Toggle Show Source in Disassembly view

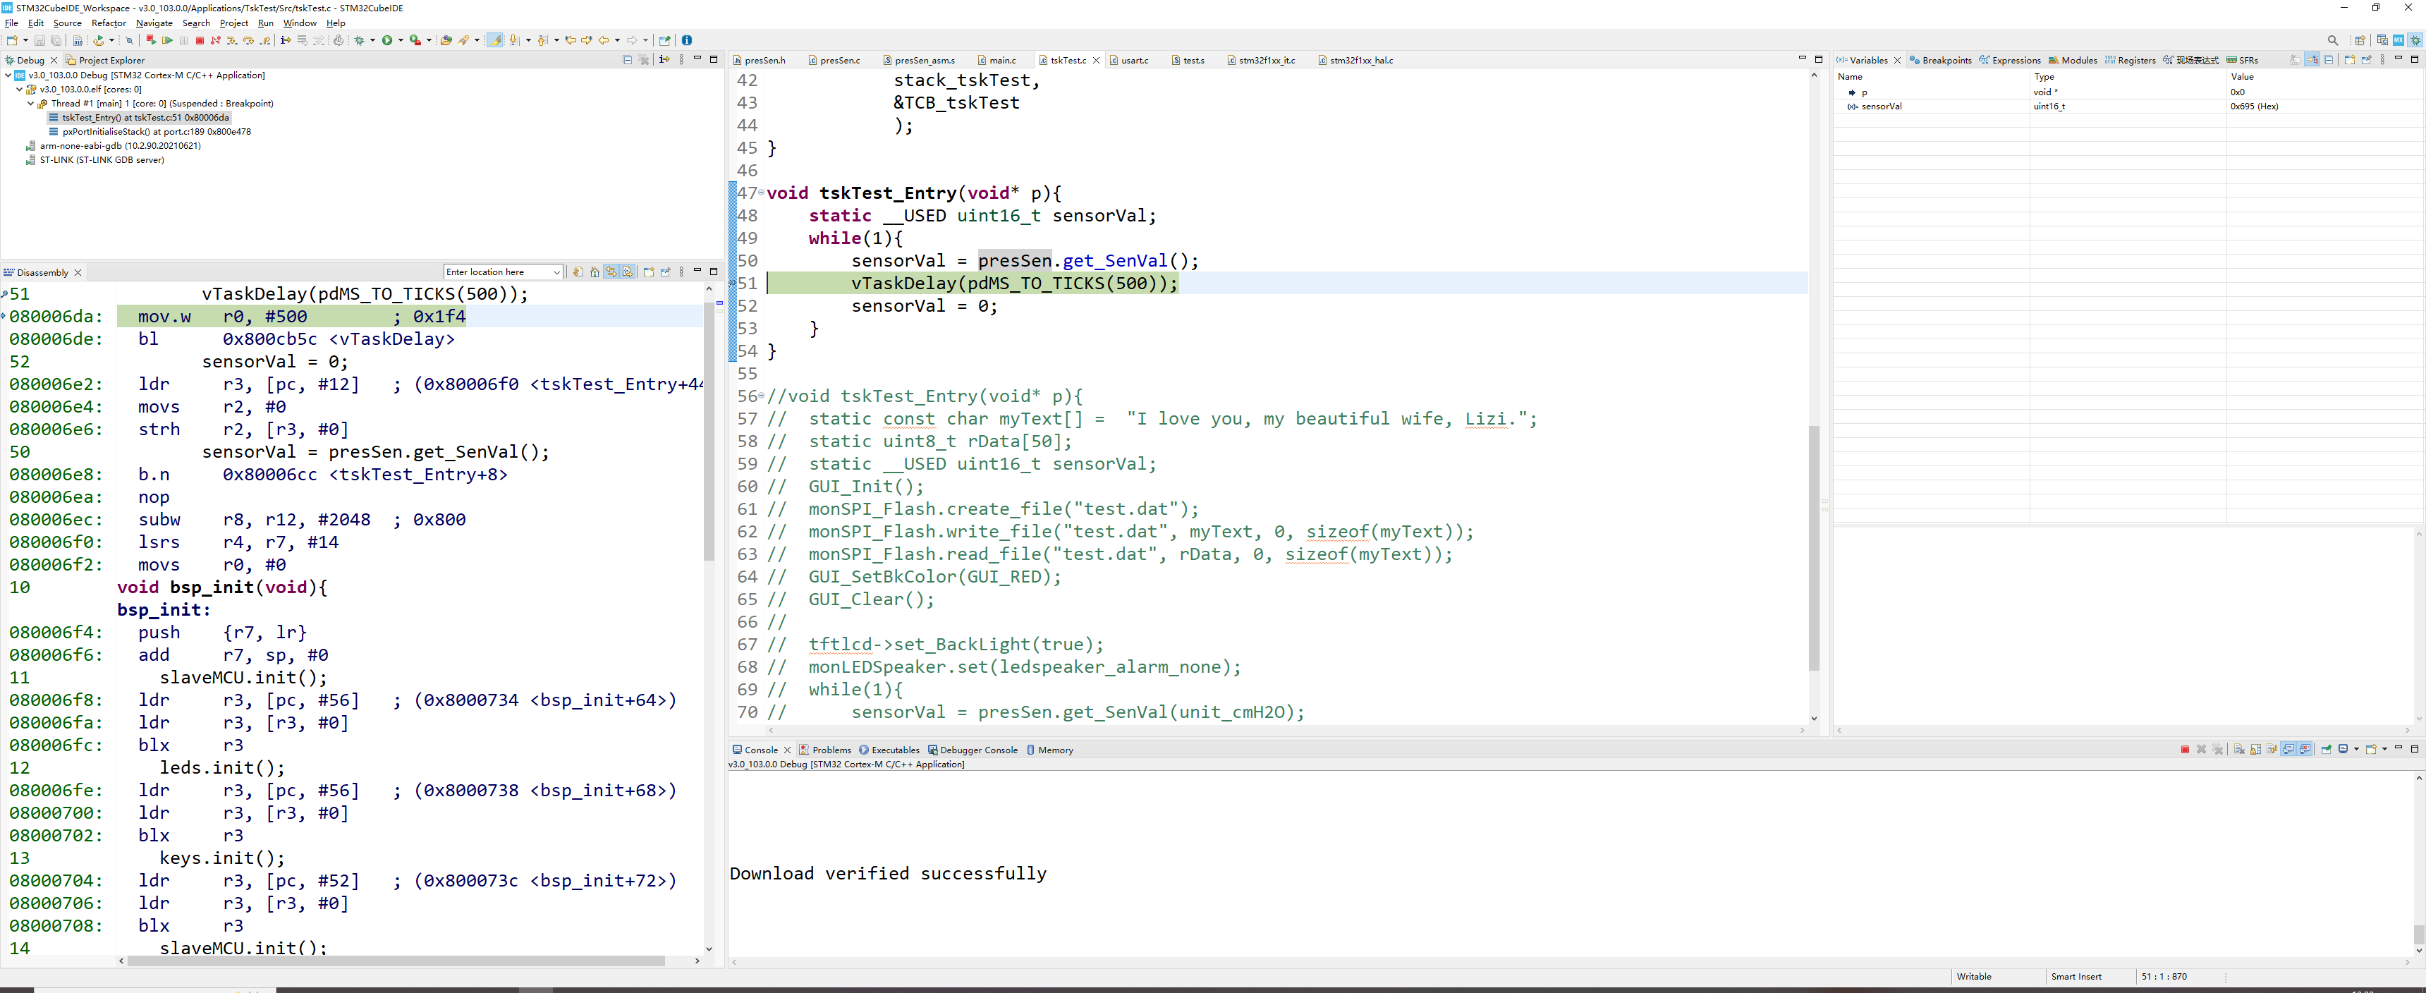[627, 272]
